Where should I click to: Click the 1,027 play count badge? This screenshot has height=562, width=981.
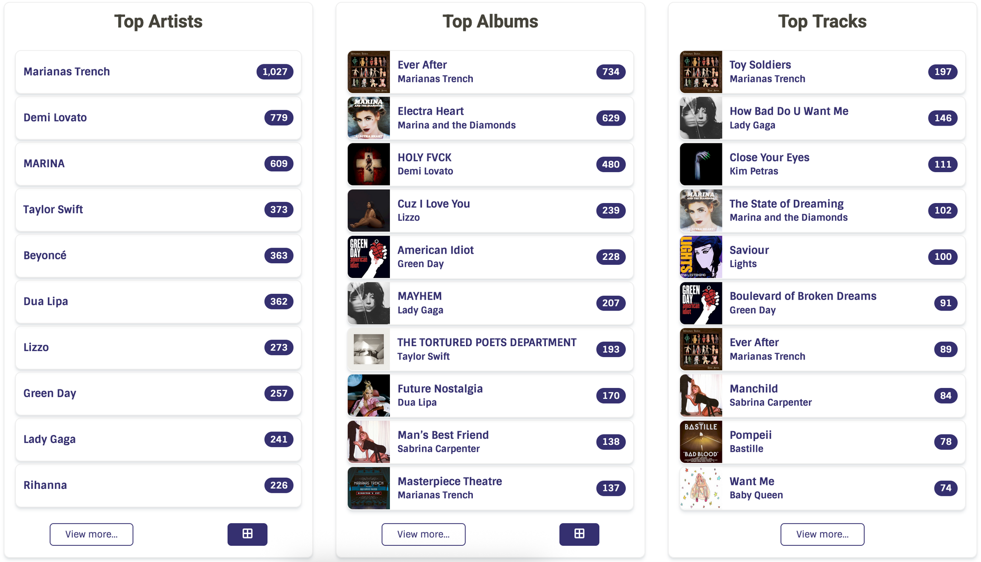coord(275,72)
